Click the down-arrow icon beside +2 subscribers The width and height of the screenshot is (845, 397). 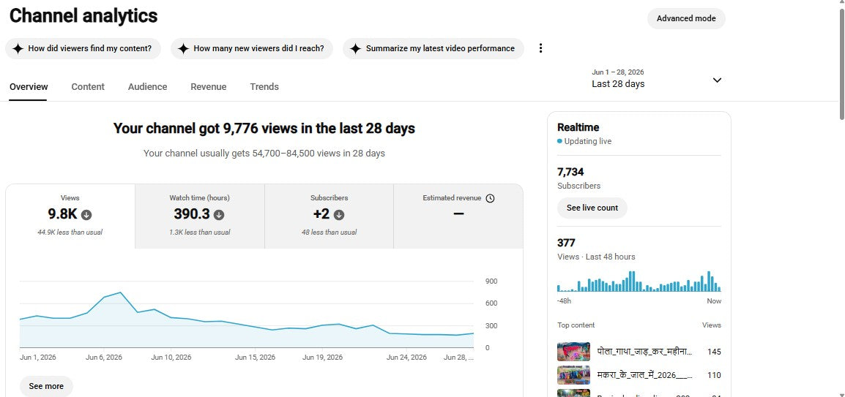[x=338, y=215]
